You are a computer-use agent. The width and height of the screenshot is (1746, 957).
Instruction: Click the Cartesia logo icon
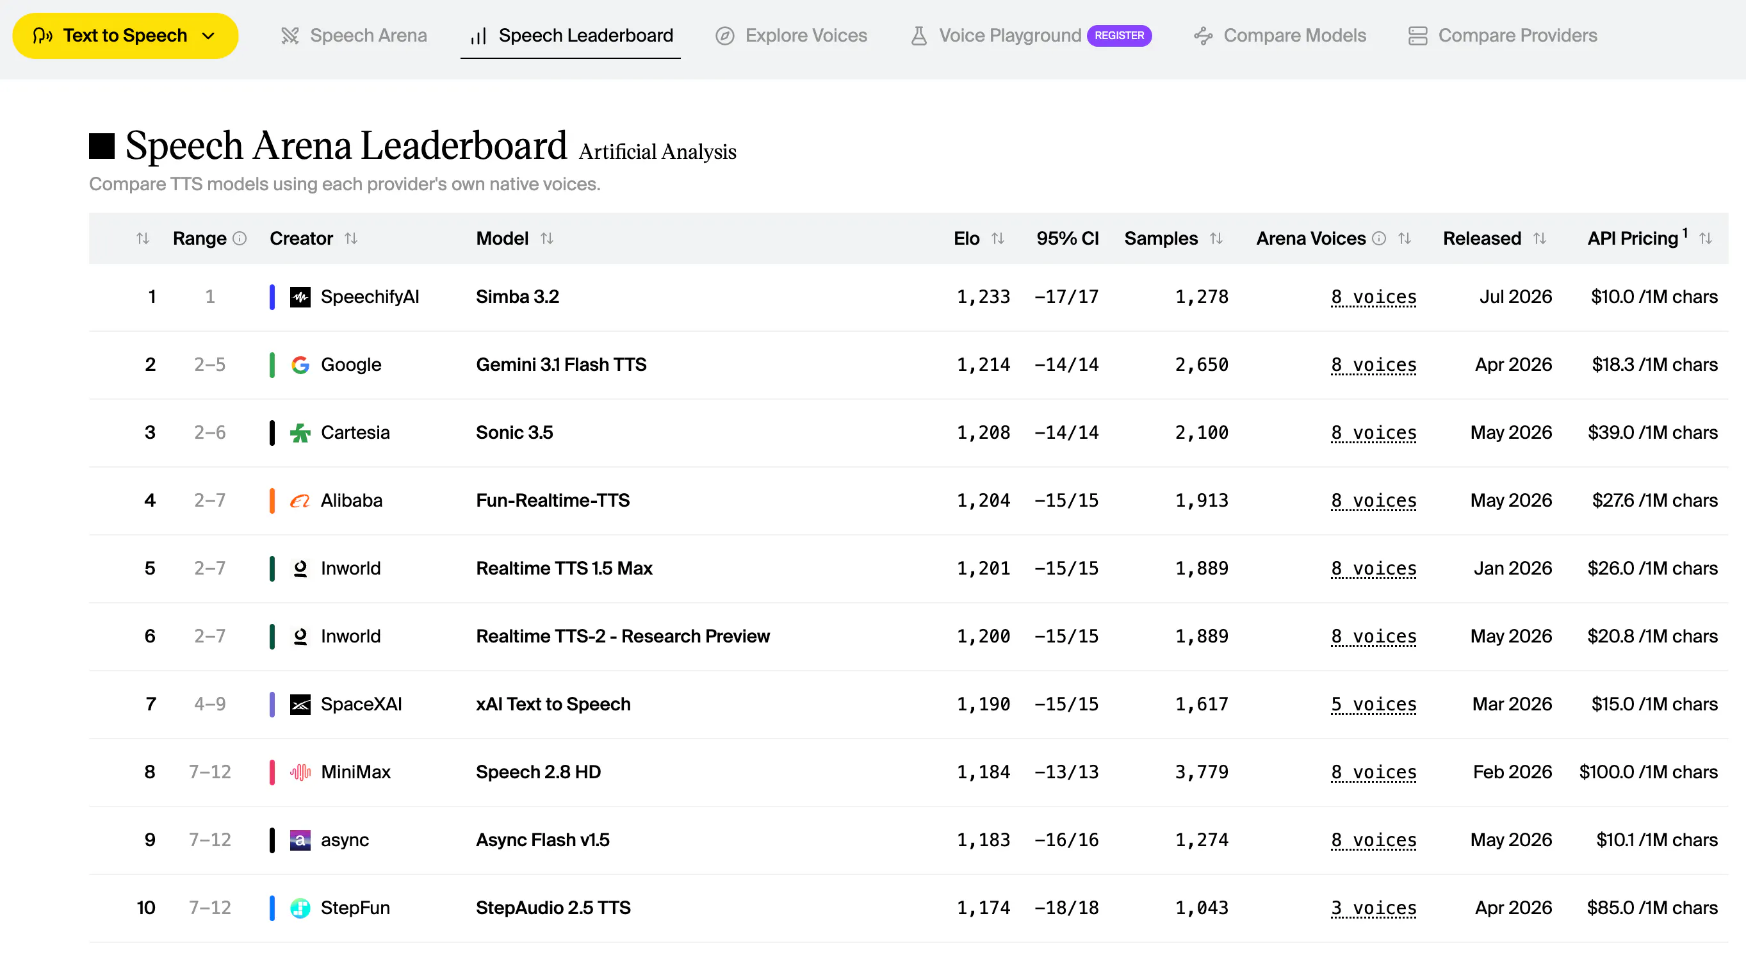point(300,432)
